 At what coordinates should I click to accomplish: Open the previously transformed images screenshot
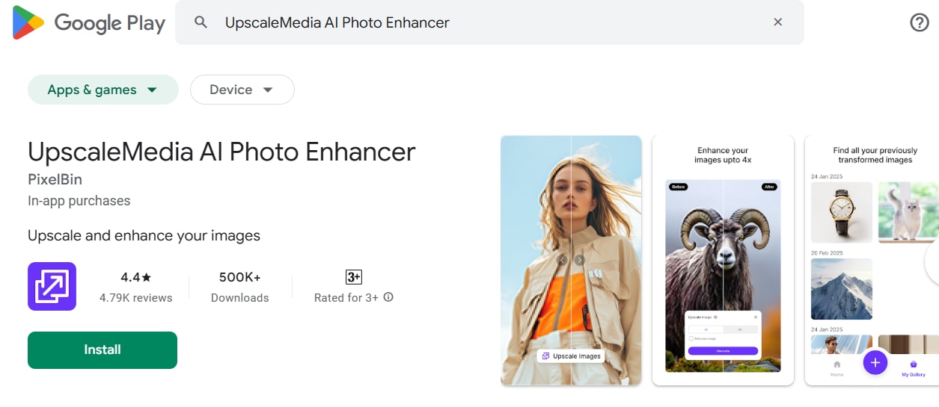(x=872, y=260)
